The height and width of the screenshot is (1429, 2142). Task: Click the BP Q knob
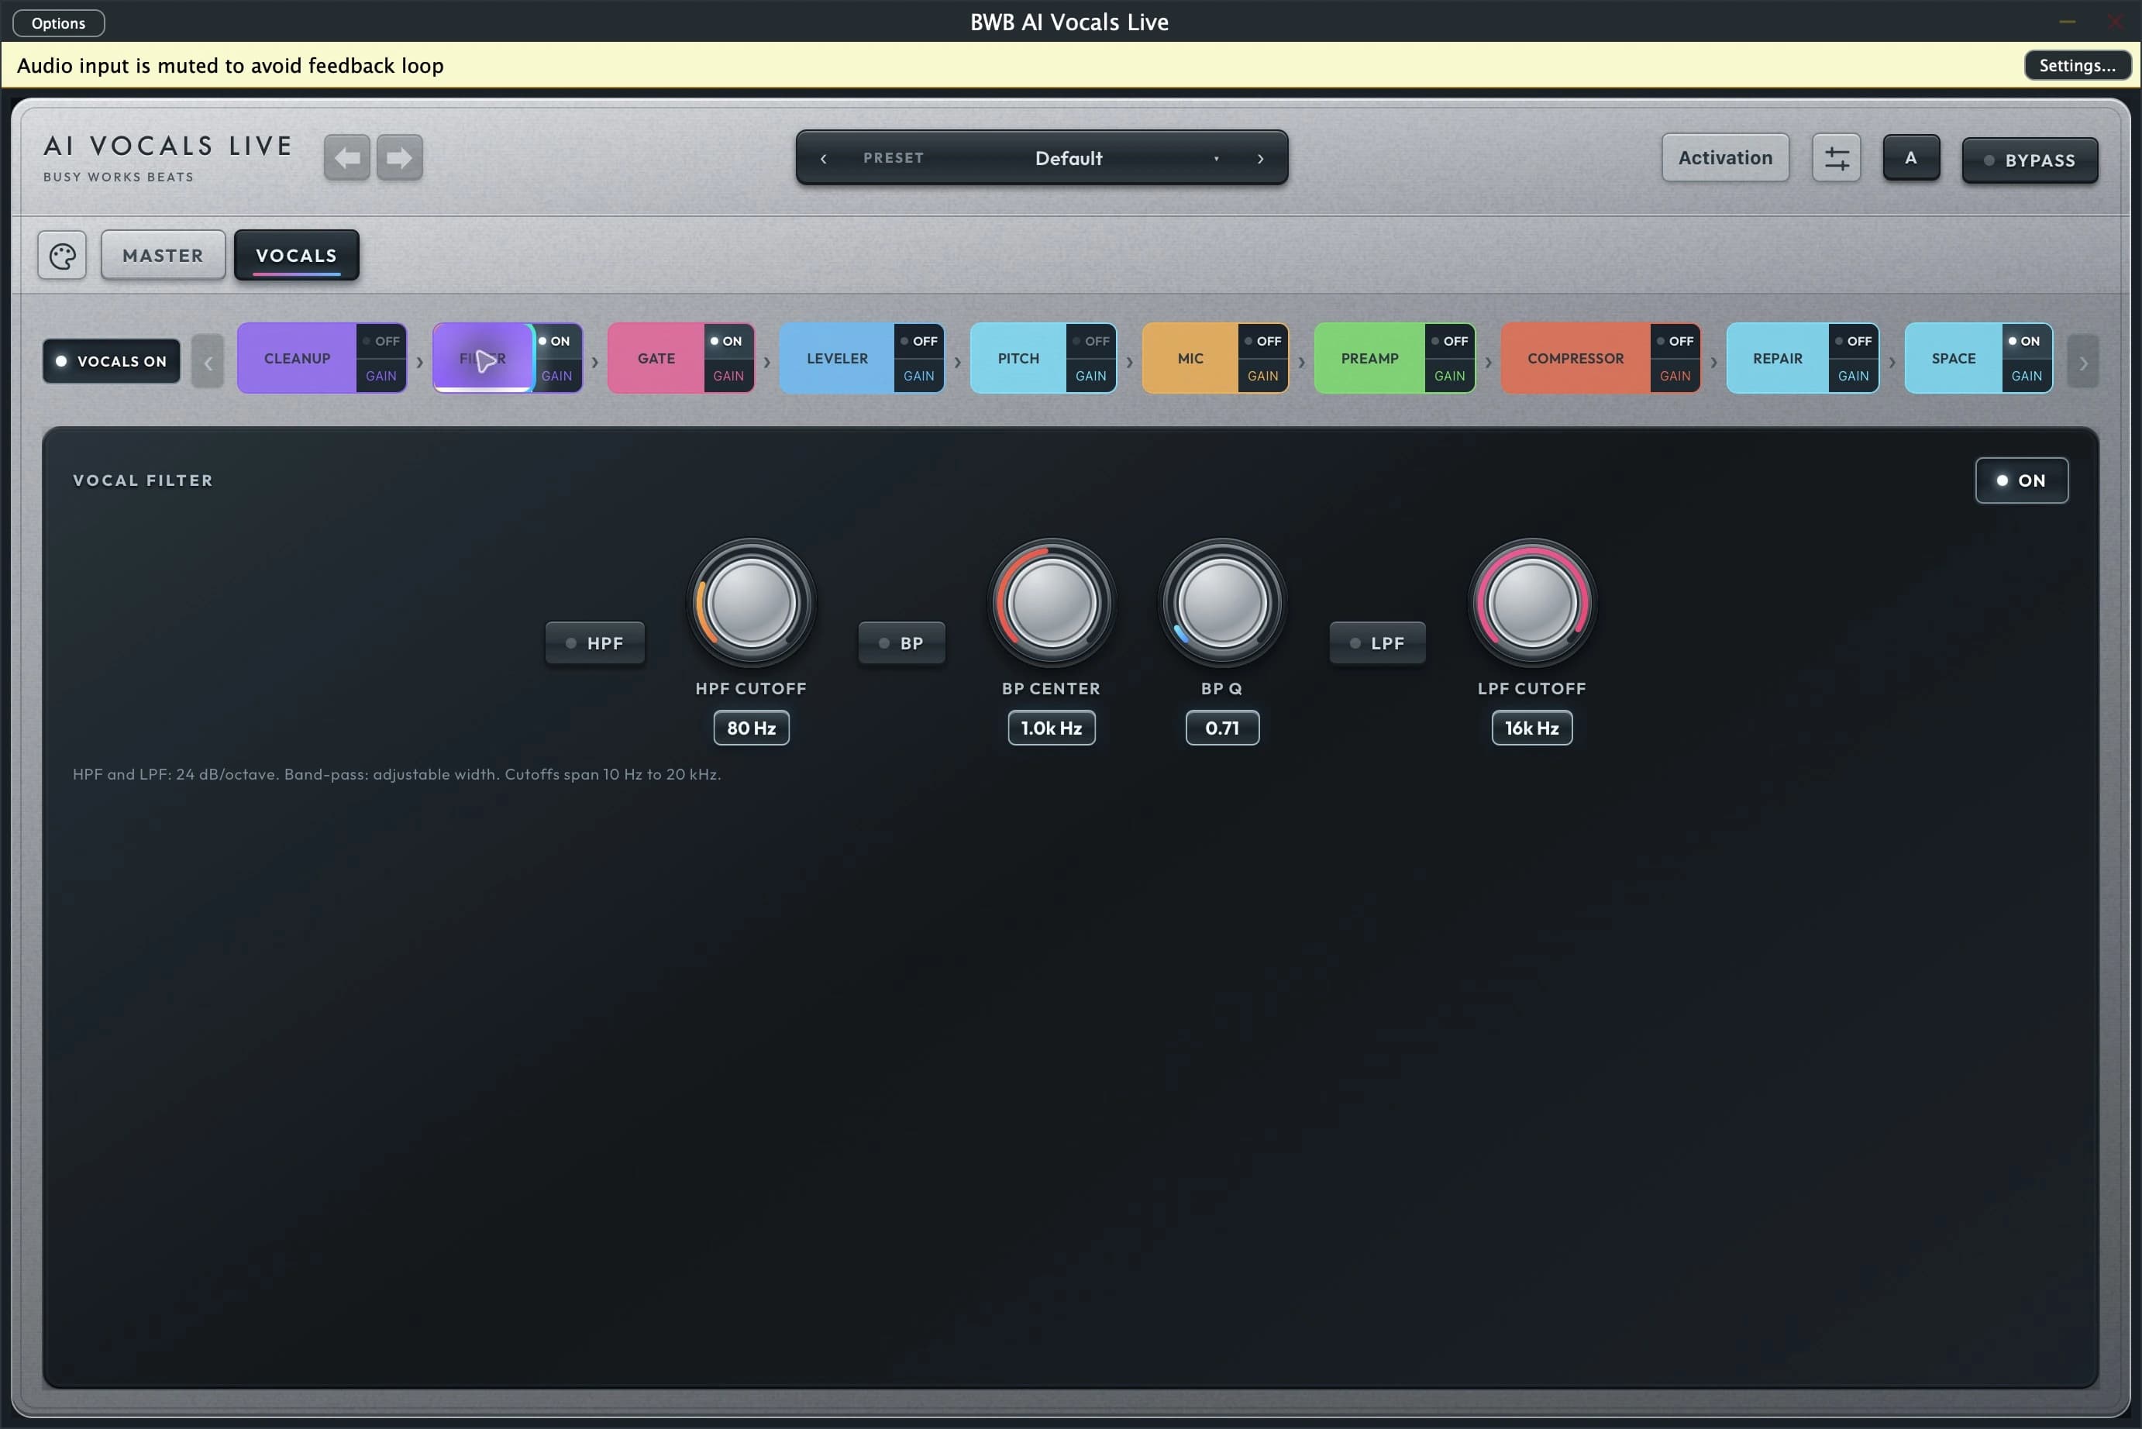tap(1222, 602)
